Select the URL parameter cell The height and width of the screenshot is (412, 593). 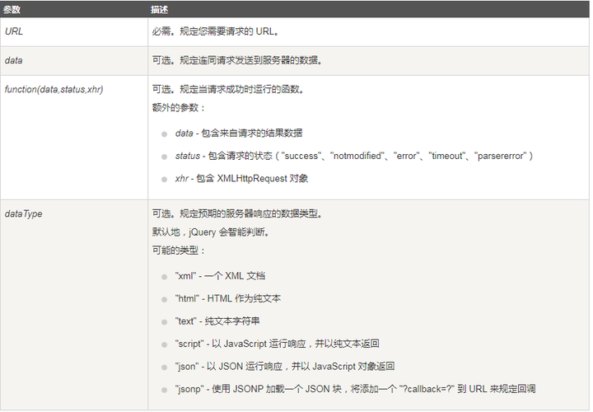coord(74,32)
